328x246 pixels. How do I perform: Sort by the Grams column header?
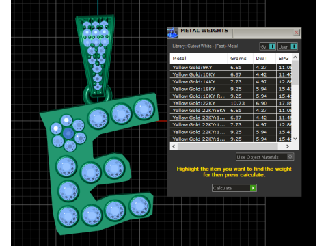[x=240, y=58]
